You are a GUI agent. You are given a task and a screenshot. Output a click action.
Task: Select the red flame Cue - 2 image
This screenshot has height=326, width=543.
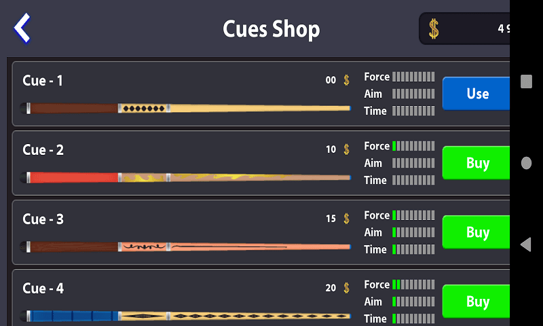[185, 178]
